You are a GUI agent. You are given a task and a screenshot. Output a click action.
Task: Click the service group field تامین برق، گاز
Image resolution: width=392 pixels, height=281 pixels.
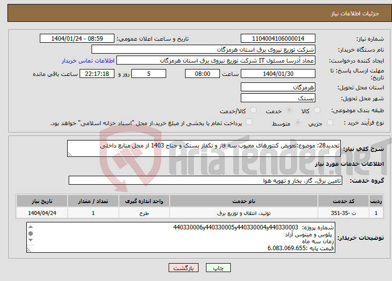click(x=205, y=180)
